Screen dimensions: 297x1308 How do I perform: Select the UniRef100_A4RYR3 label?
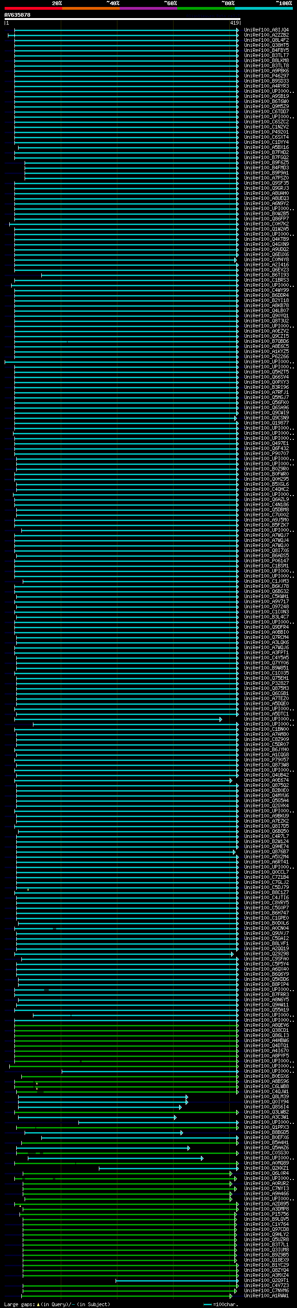pos(266,86)
